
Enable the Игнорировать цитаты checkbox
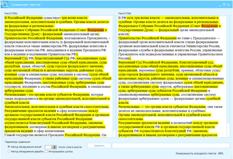tap(47, 151)
